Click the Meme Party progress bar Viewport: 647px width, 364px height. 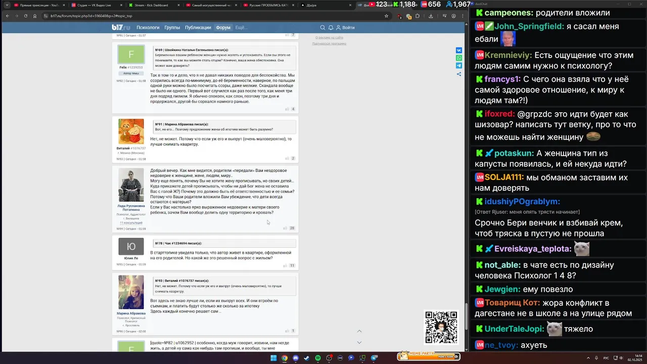[428, 356]
